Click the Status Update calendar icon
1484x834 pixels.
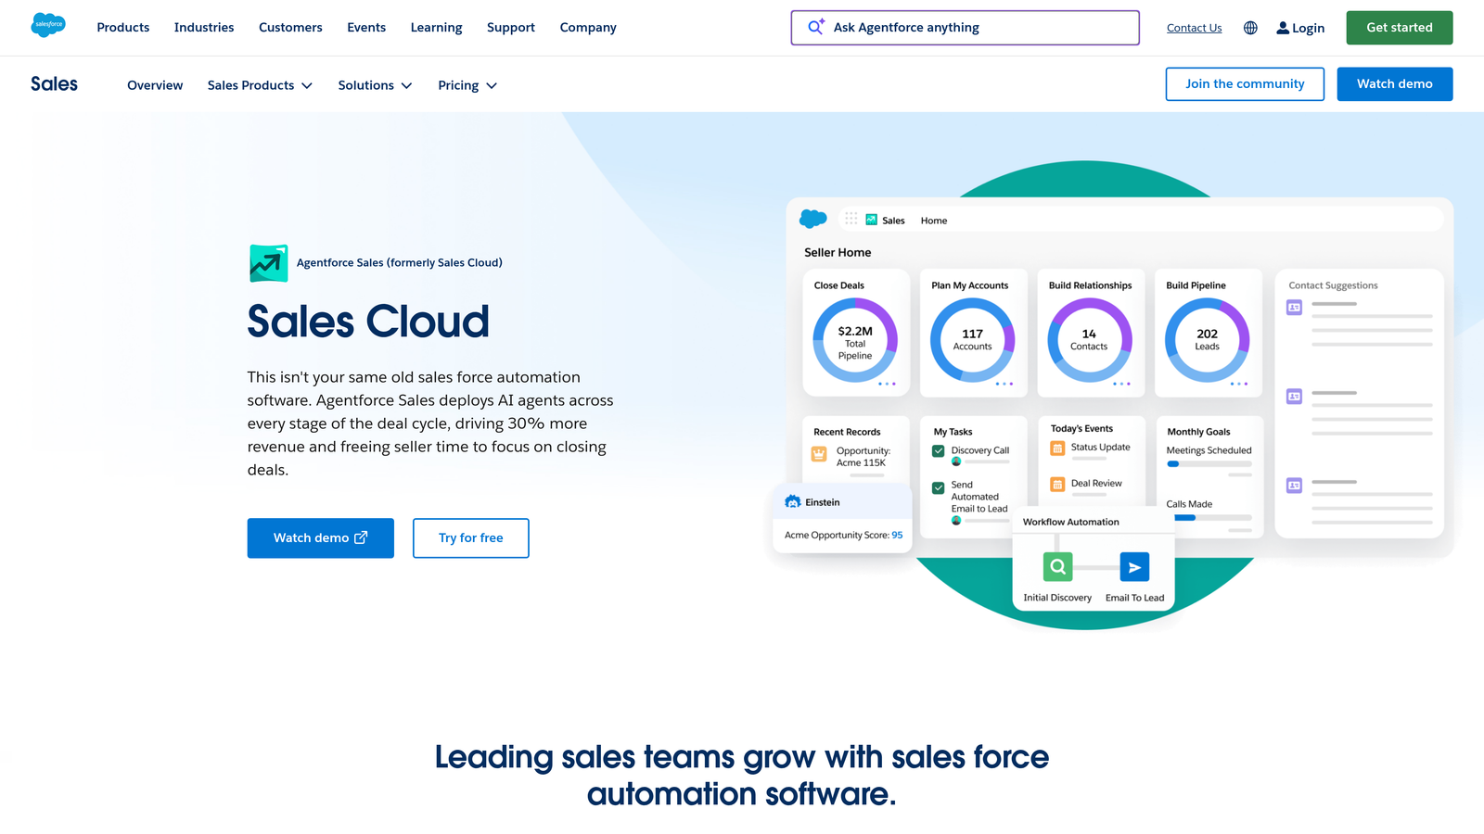coord(1057,449)
